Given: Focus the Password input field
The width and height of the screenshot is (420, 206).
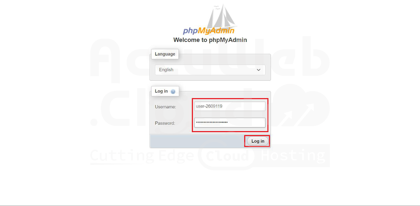Looking at the screenshot, I should (230, 123).
